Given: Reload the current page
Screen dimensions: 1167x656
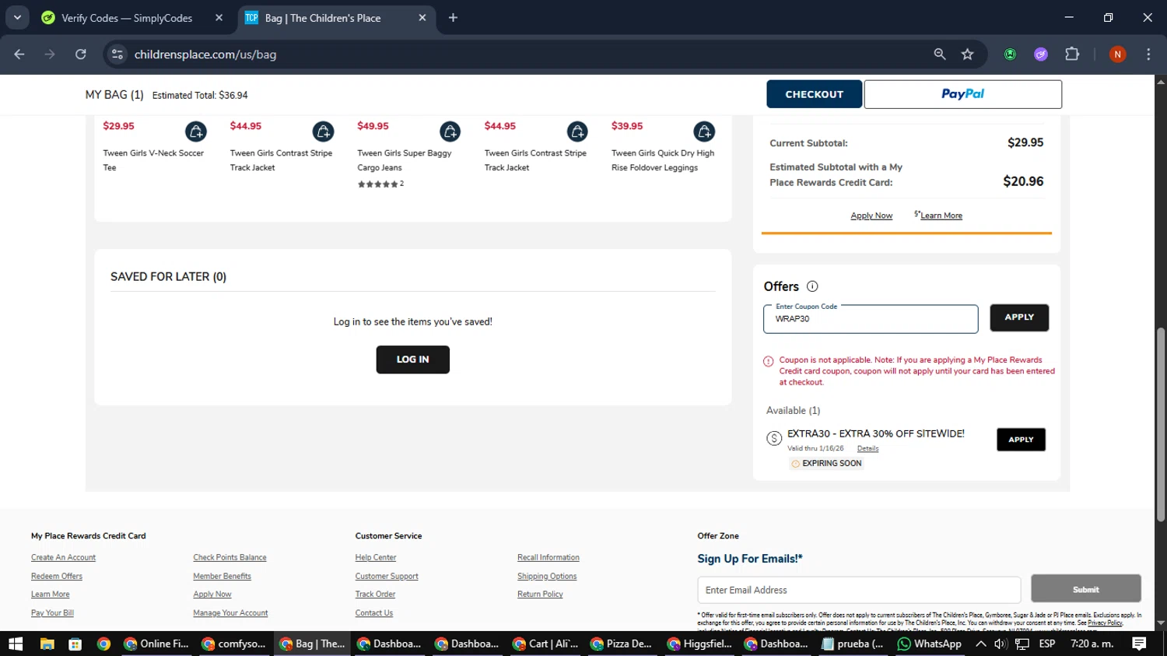Looking at the screenshot, I should 81,54.
